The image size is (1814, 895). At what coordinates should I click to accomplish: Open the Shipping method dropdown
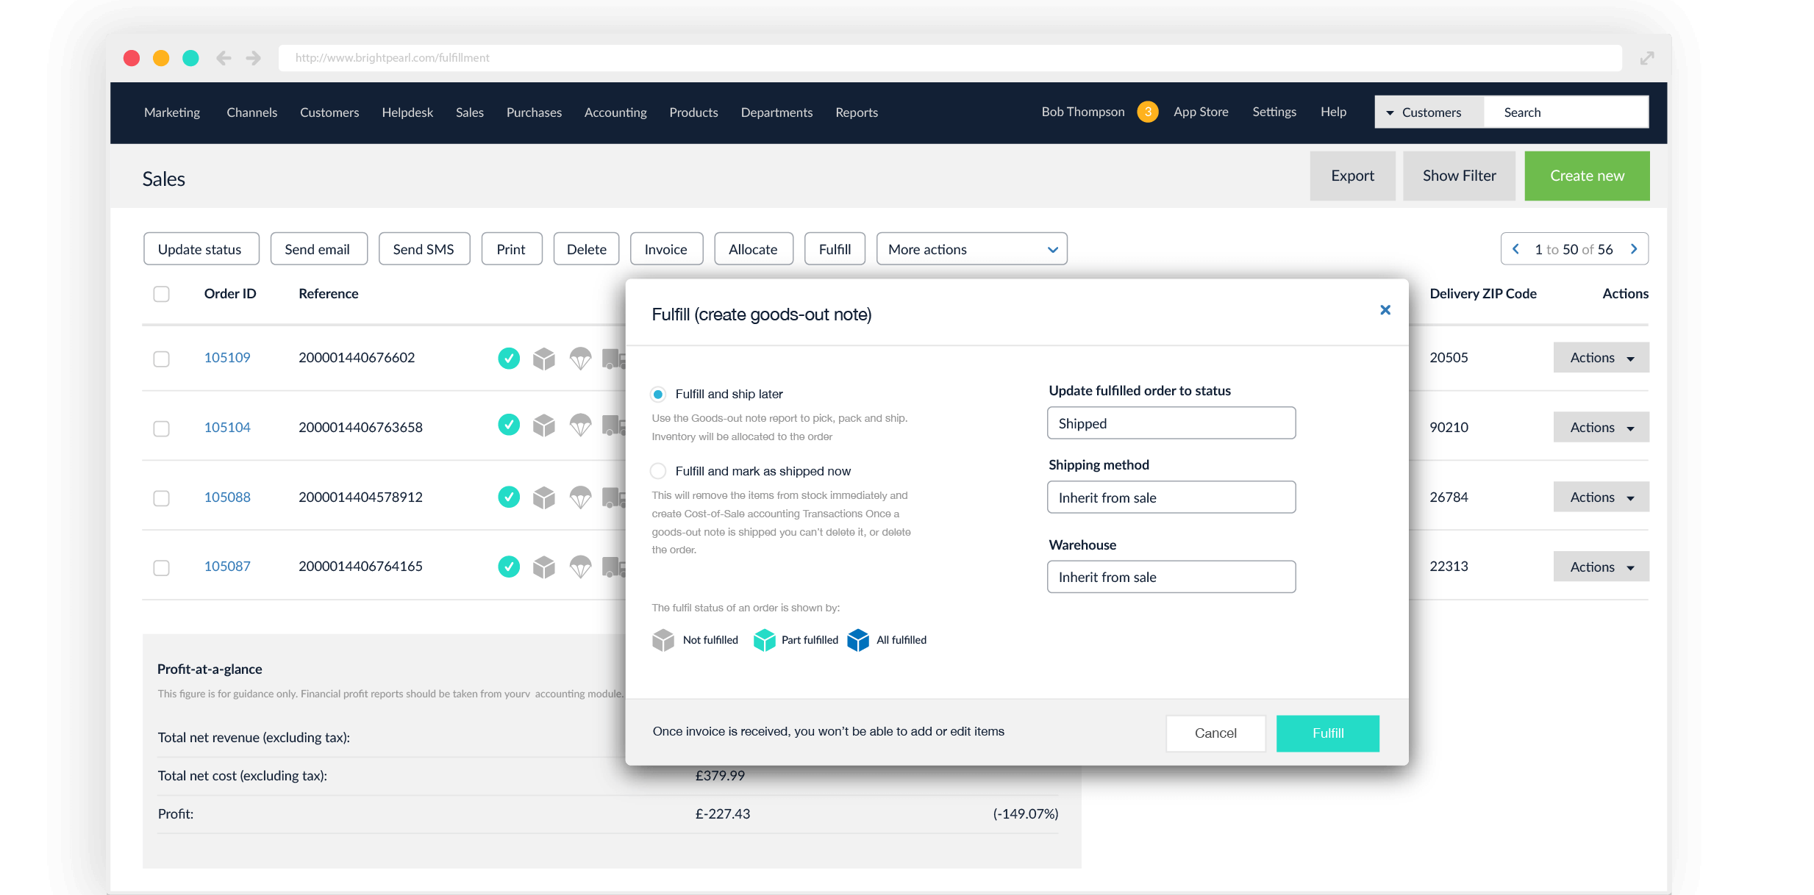coord(1171,497)
